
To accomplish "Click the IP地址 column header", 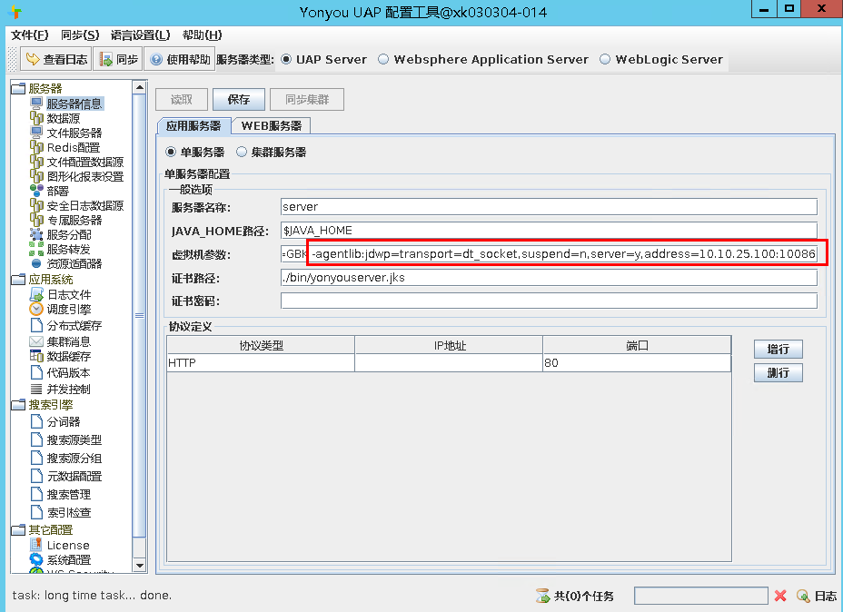I will pos(449,345).
